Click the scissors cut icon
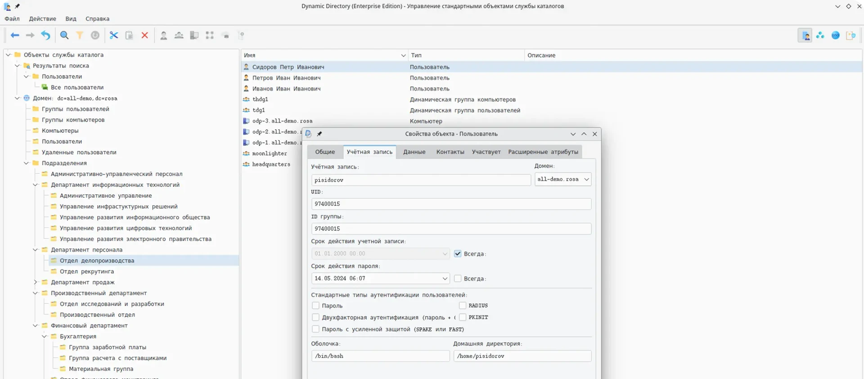 coord(114,35)
